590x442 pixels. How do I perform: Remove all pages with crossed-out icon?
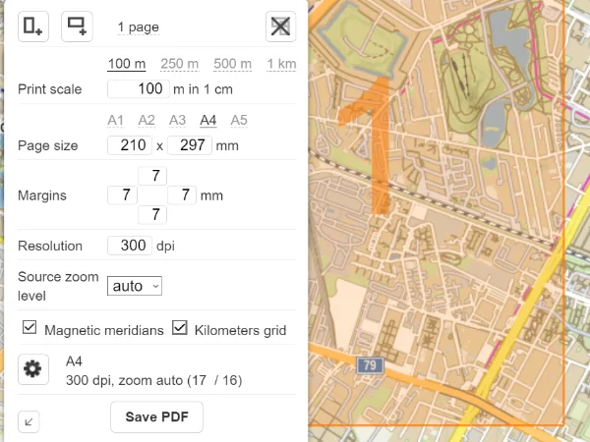click(280, 27)
